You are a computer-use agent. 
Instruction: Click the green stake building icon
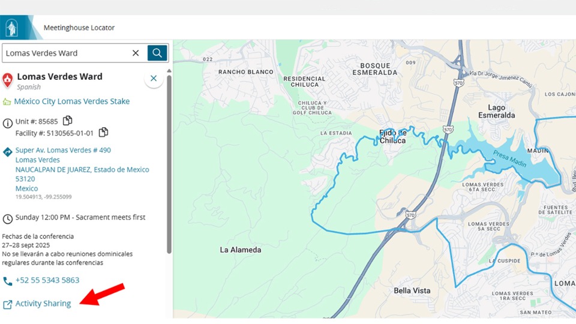(7, 102)
